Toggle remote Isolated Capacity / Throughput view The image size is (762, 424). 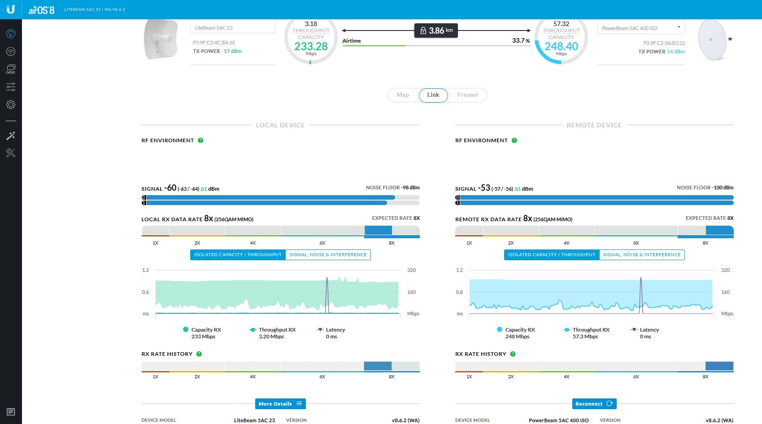pyautogui.click(x=552, y=255)
